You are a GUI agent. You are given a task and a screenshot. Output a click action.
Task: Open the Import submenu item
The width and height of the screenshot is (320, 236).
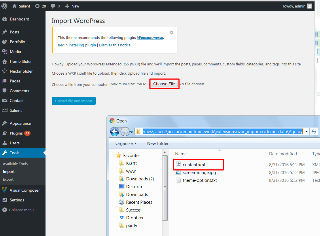(9, 172)
